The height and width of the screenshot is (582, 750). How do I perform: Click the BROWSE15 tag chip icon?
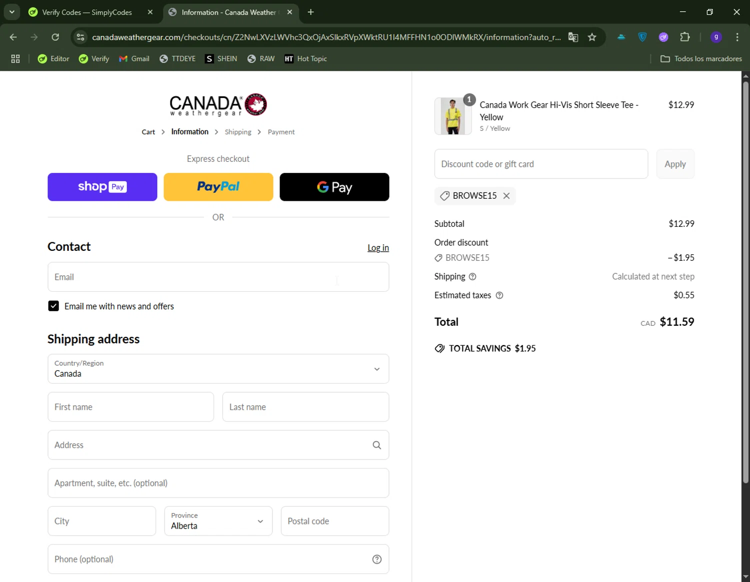(444, 196)
